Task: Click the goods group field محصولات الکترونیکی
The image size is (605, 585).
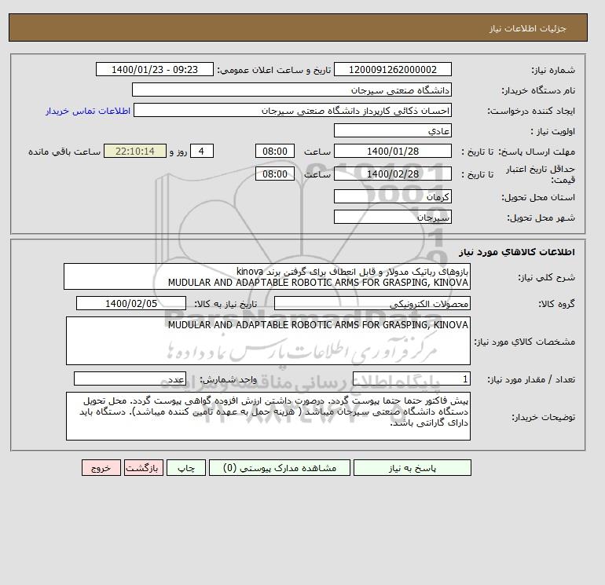Action: click(x=372, y=303)
